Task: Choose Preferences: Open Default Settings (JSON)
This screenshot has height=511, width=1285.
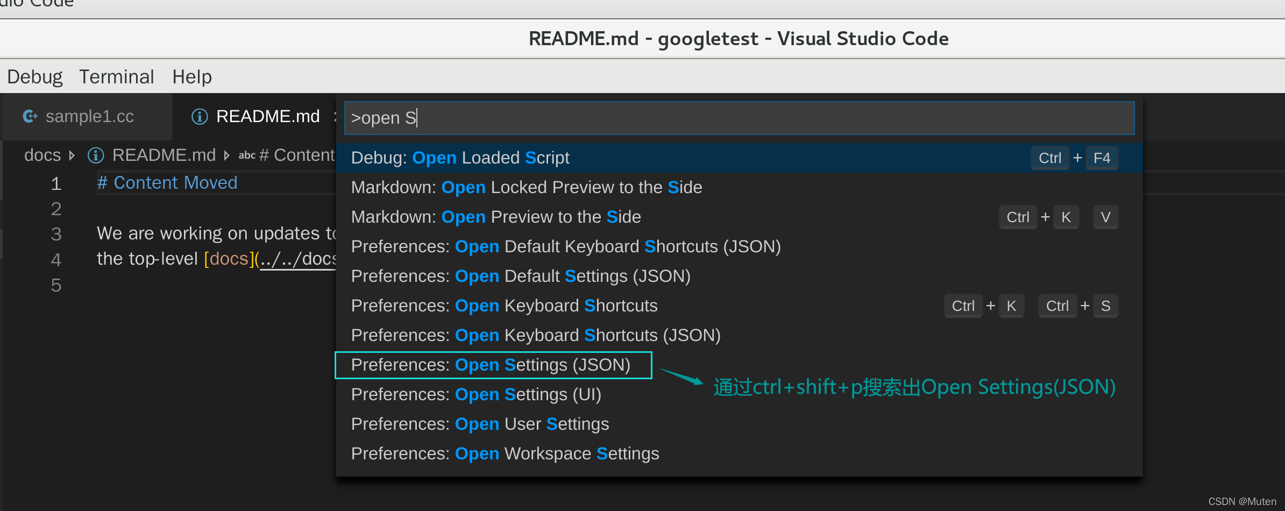Action: pyautogui.click(x=739, y=276)
